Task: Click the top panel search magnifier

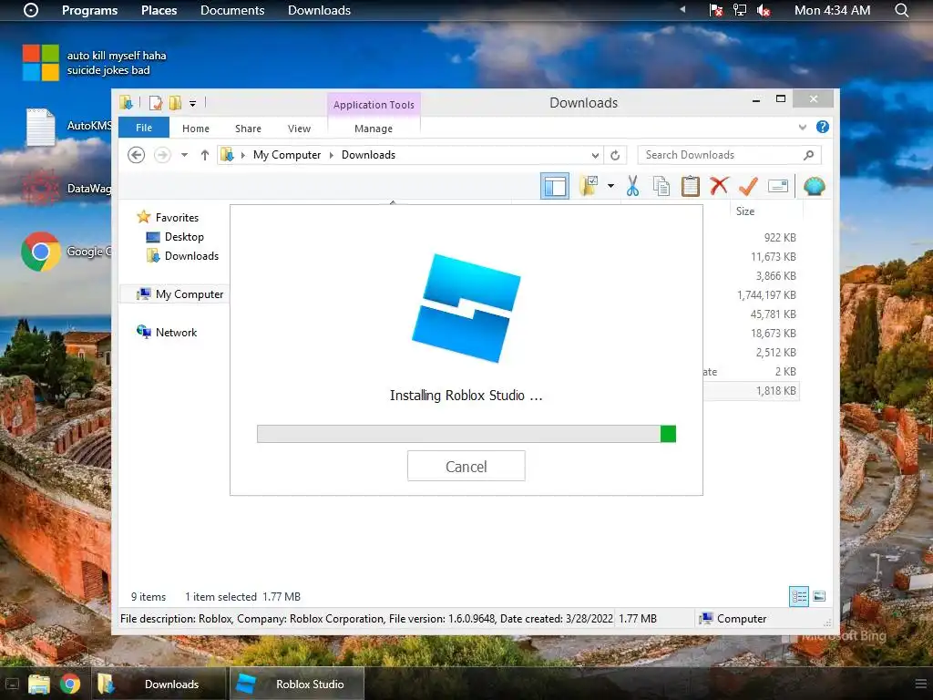Action: tap(901, 10)
